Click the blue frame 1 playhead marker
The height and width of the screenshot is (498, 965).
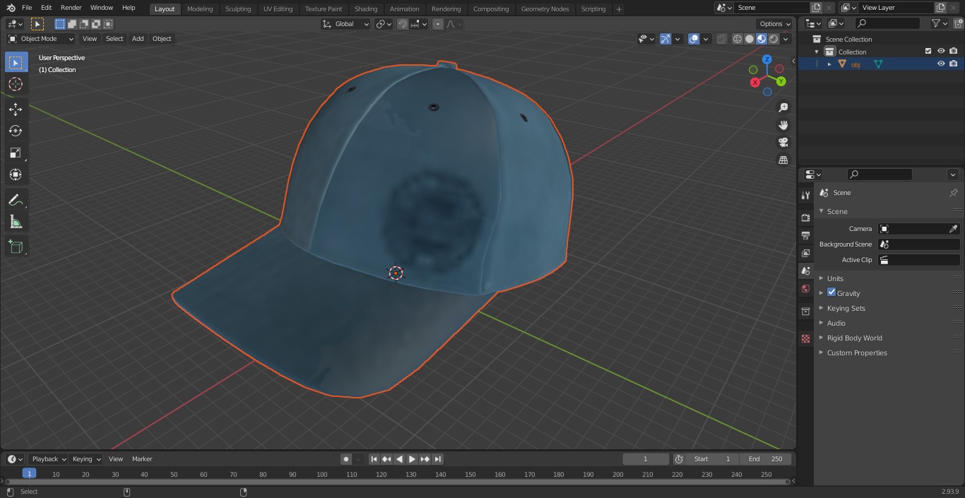(x=29, y=473)
